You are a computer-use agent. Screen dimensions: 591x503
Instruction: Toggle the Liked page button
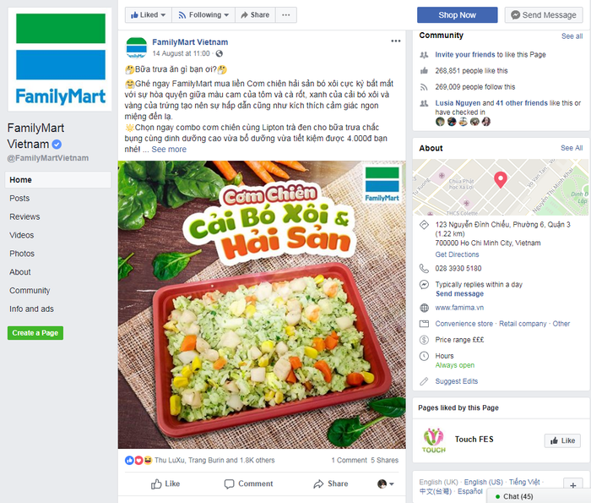pos(148,15)
